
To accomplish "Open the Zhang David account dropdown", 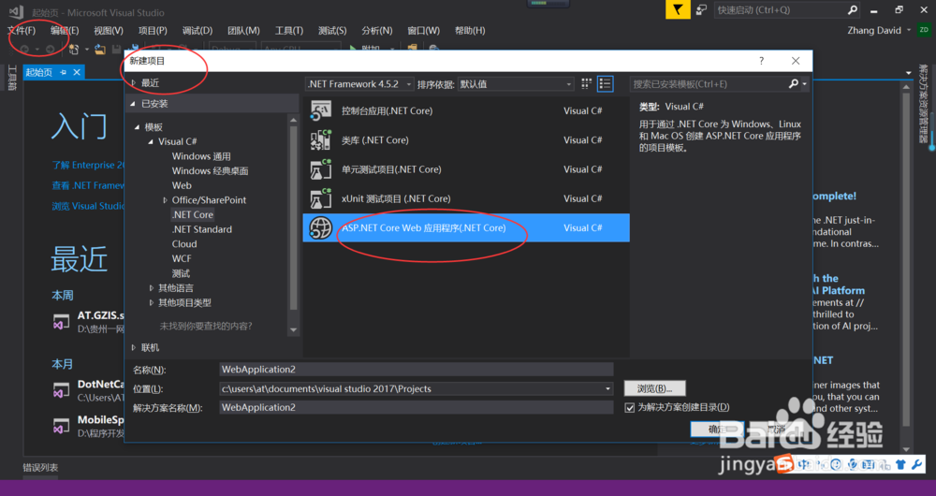I will [909, 31].
